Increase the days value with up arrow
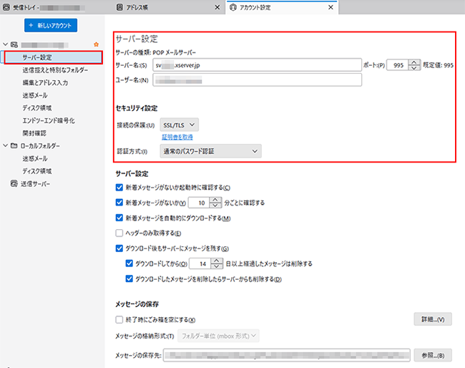The width and height of the screenshot is (465, 368). [217, 261]
